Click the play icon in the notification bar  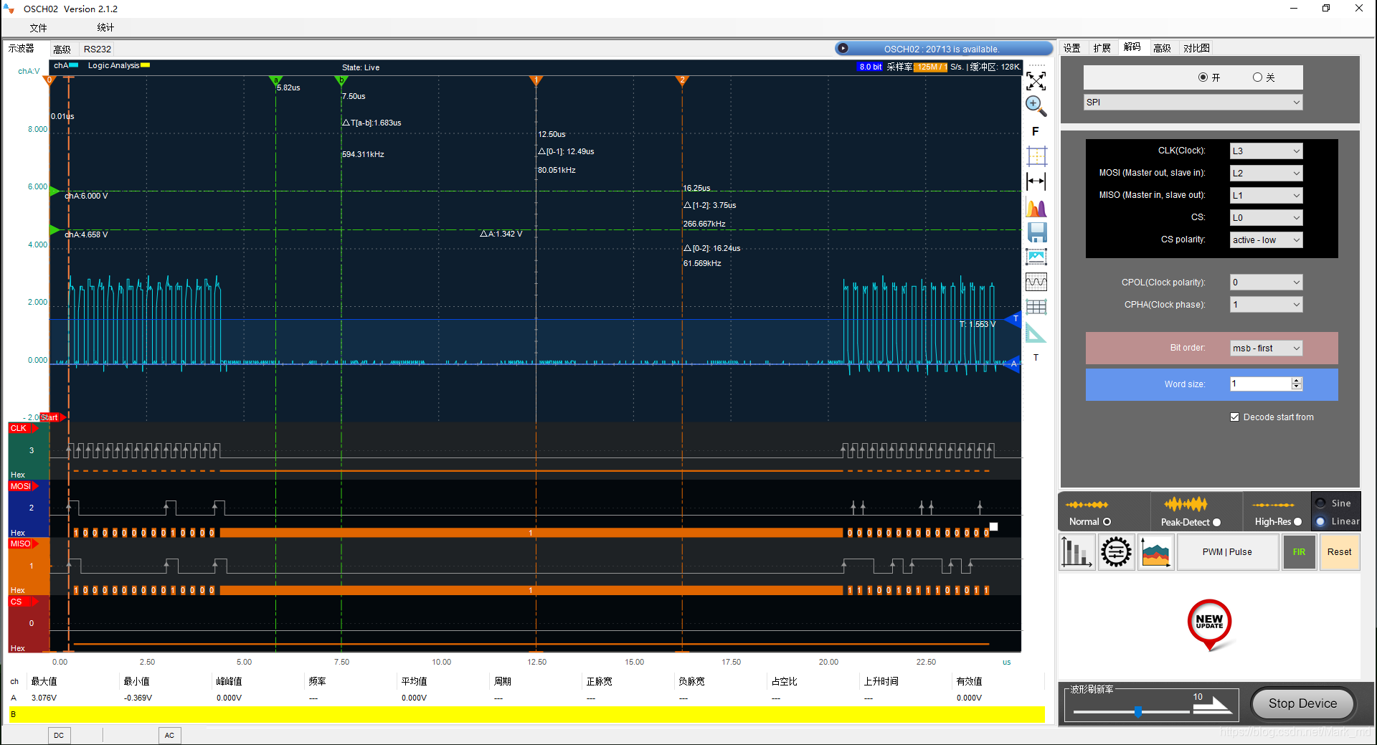pos(843,49)
